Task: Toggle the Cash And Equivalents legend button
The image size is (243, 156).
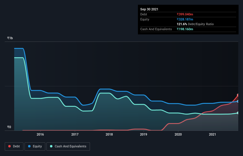Action: (x=68, y=147)
